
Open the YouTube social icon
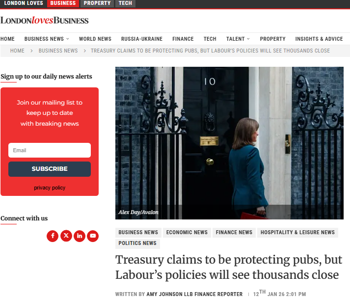(x=93, y=236)
